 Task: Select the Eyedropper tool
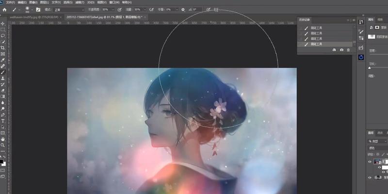(3, 60)
